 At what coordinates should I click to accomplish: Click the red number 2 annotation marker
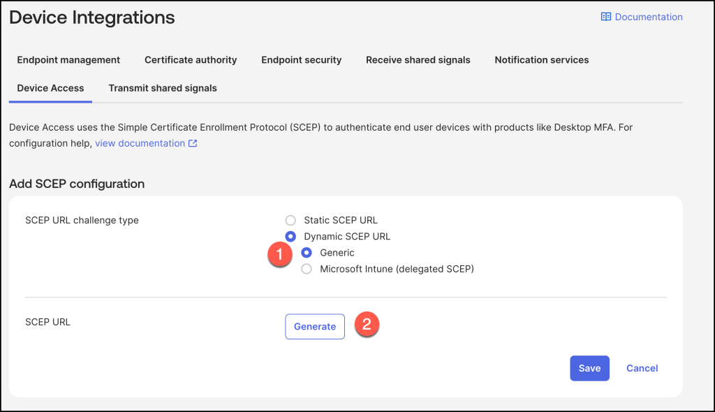tap(367, 324)
